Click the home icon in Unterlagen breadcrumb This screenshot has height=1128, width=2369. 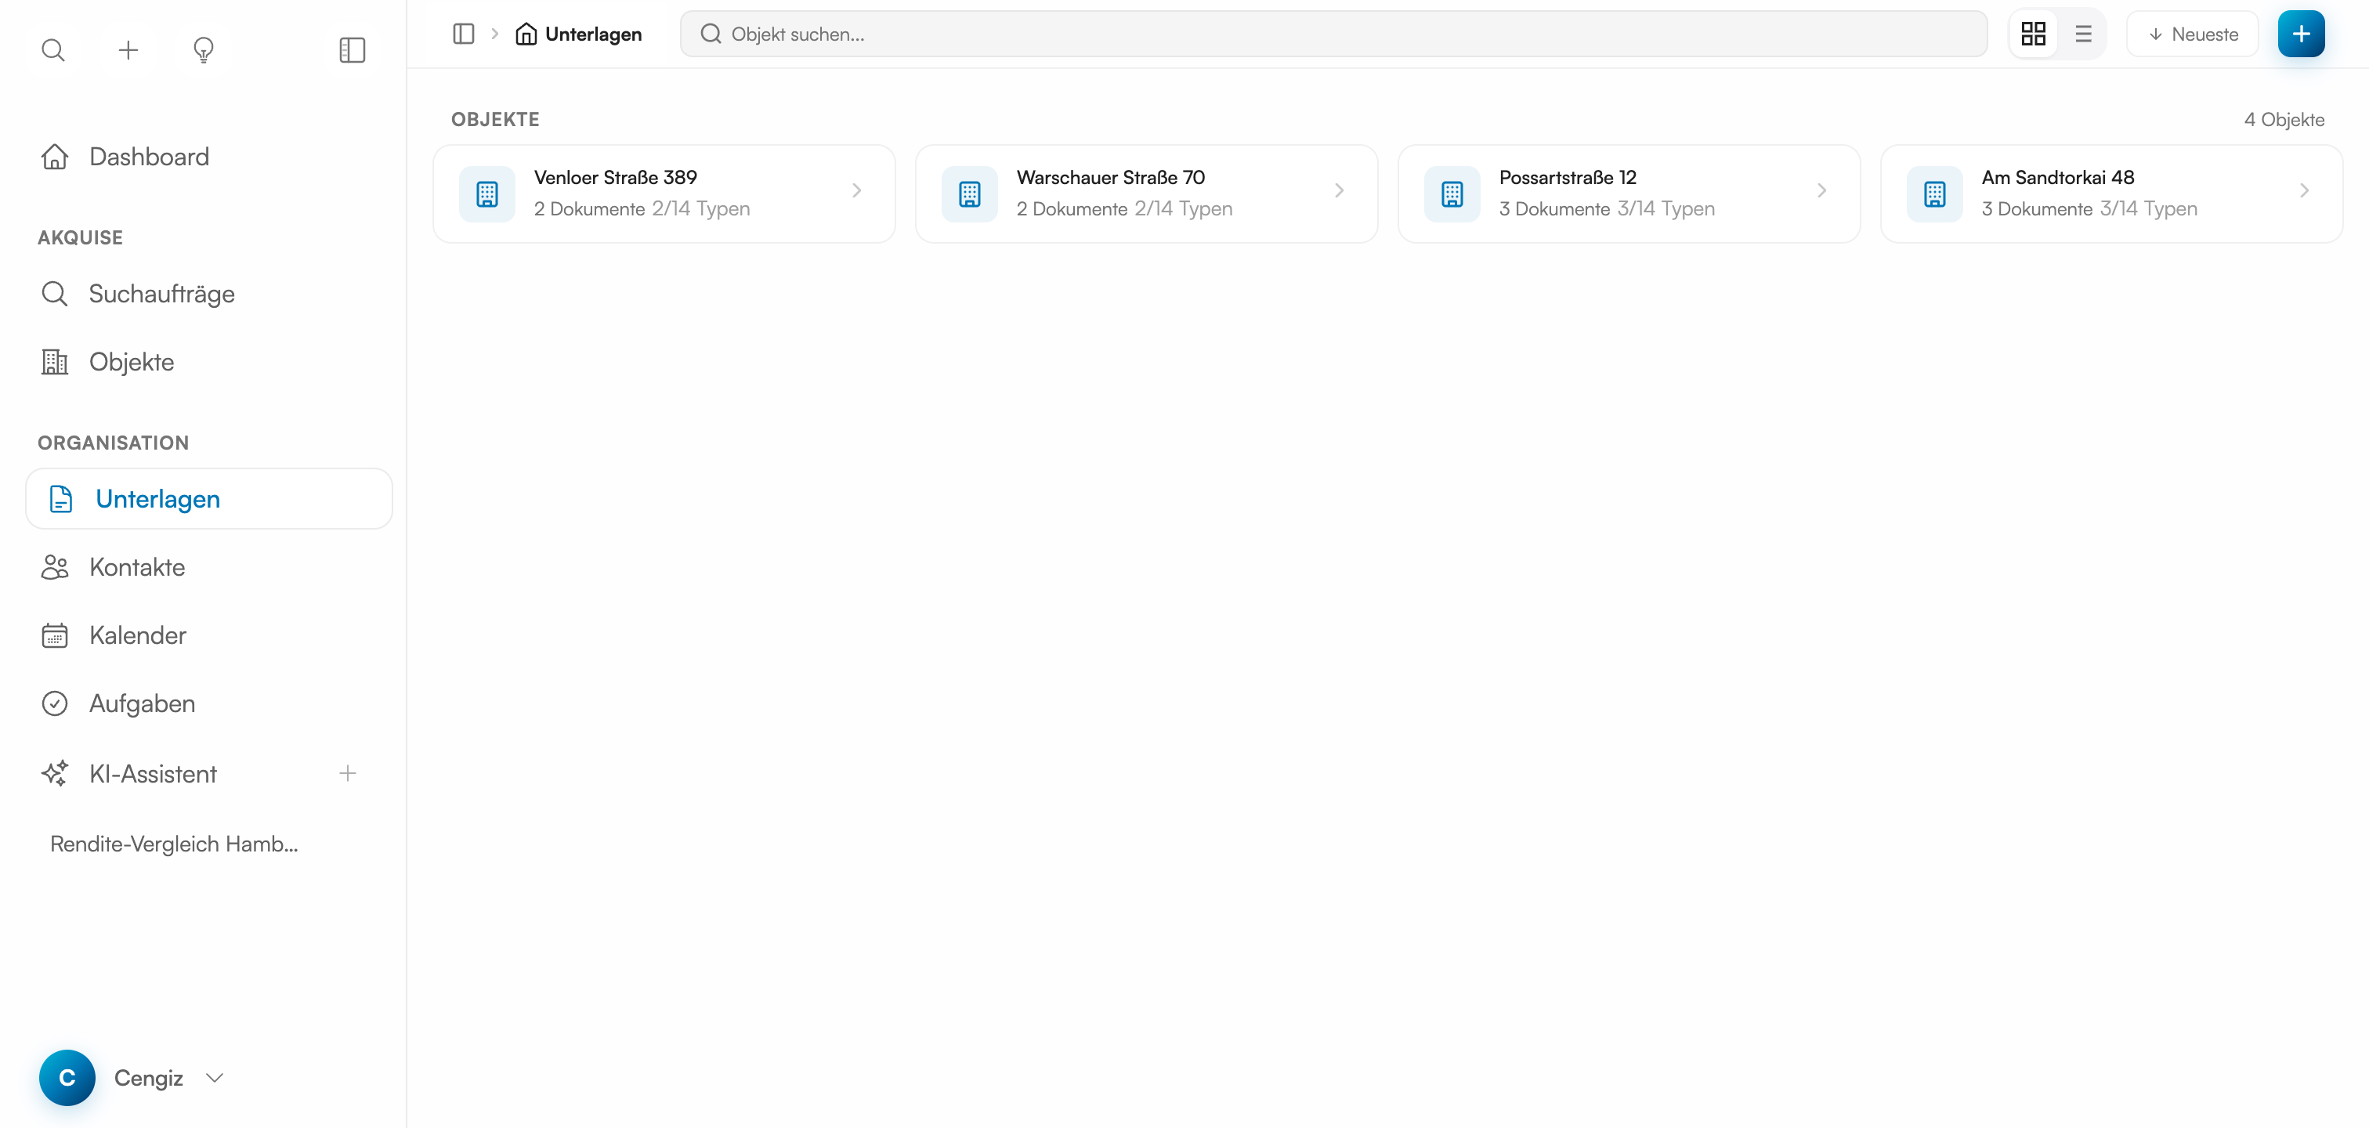[526, 34]
